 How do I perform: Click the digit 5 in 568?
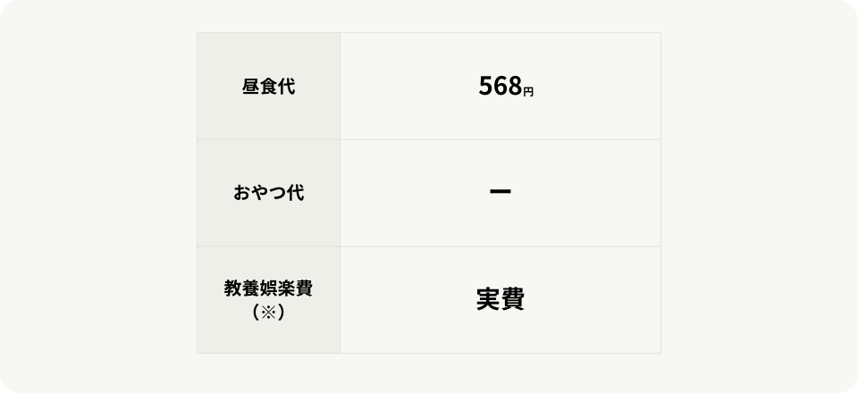pos(485,87)
